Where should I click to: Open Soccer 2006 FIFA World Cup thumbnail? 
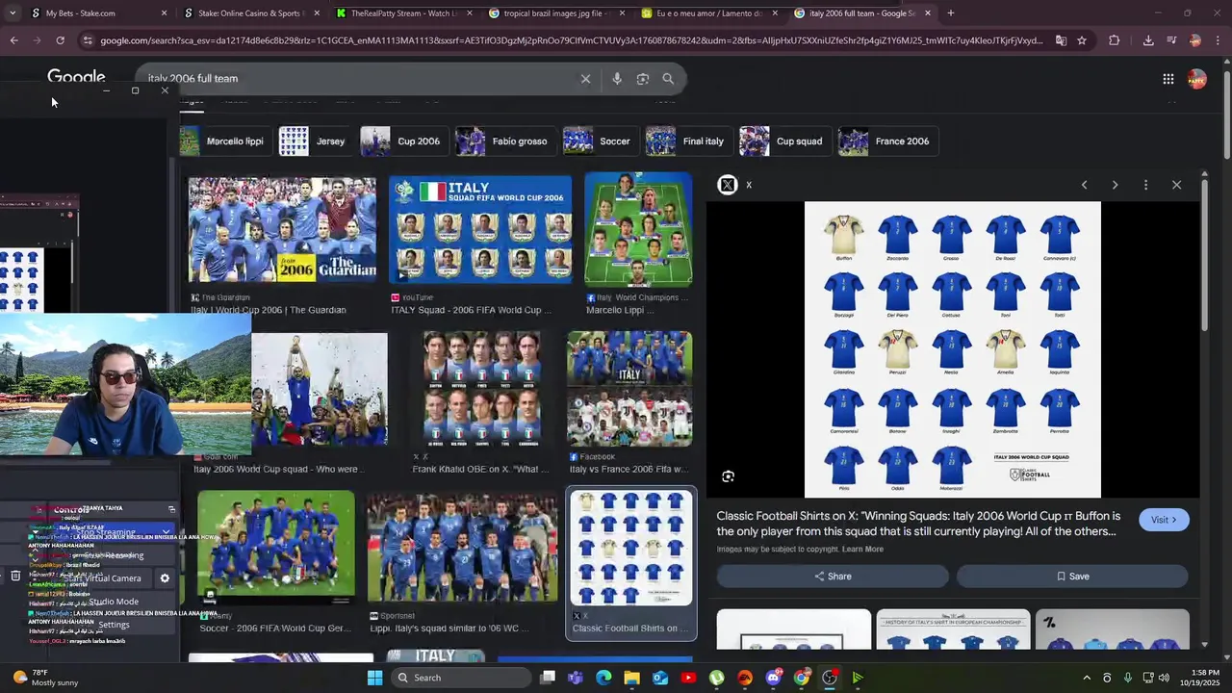pyautogui.click(x=276, y=547)
